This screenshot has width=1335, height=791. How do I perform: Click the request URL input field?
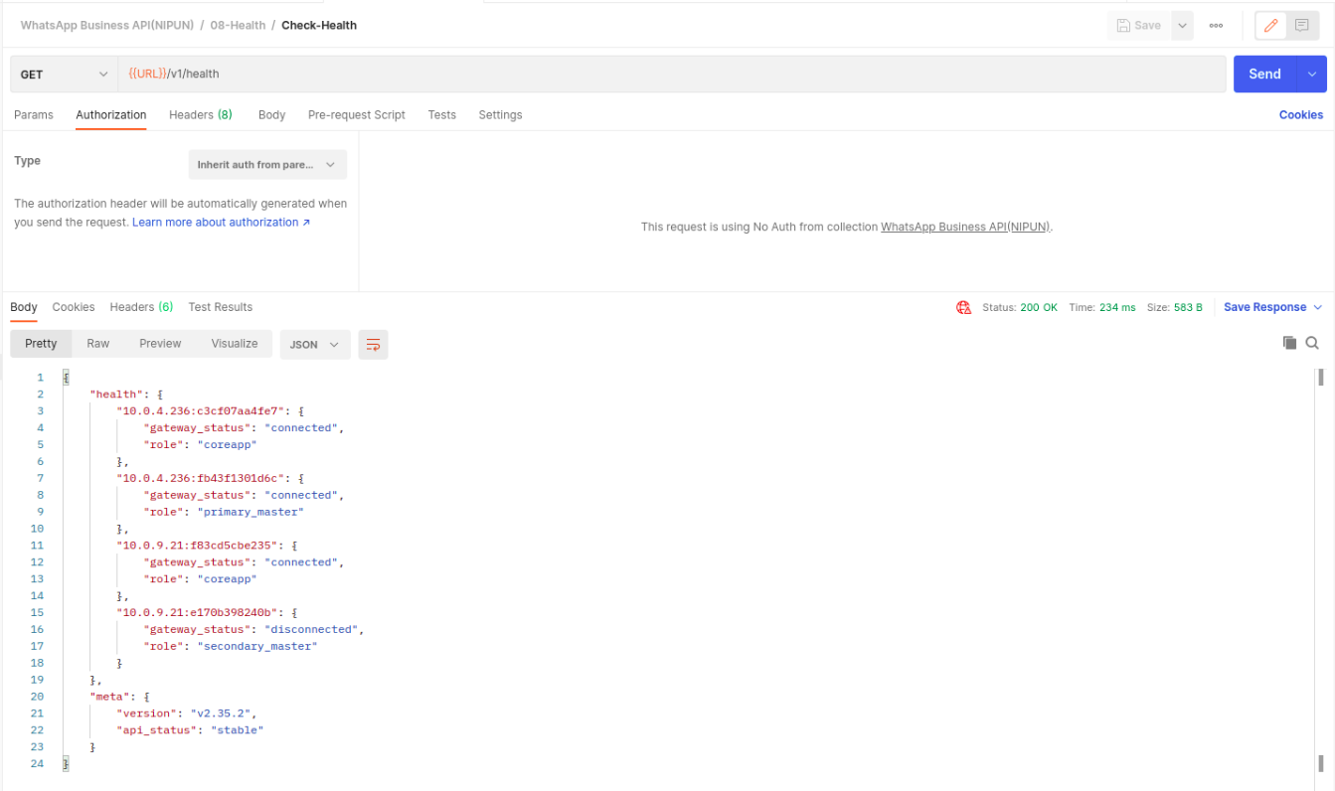pyautogui.click(x=671, y=75)
